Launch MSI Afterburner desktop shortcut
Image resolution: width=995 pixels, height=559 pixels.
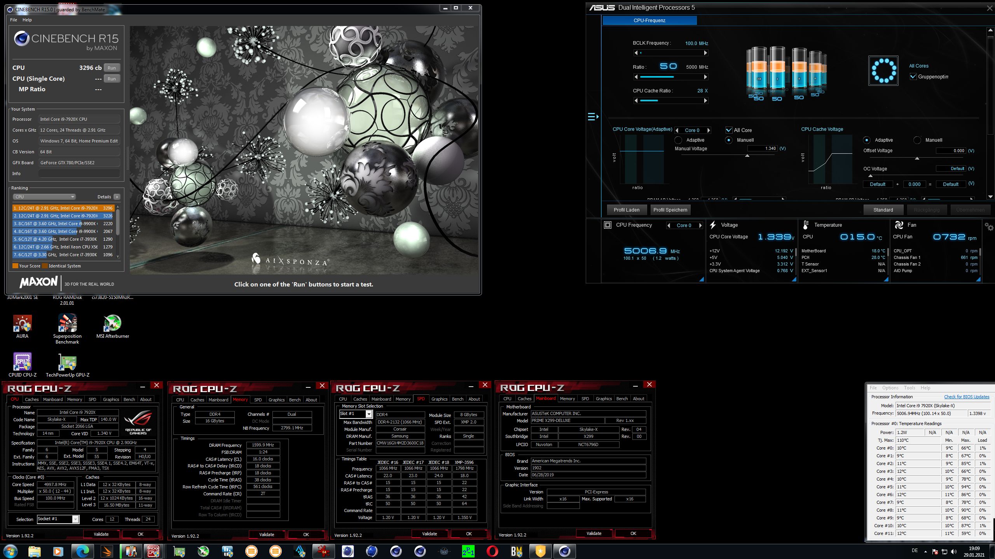click(112, 326)
